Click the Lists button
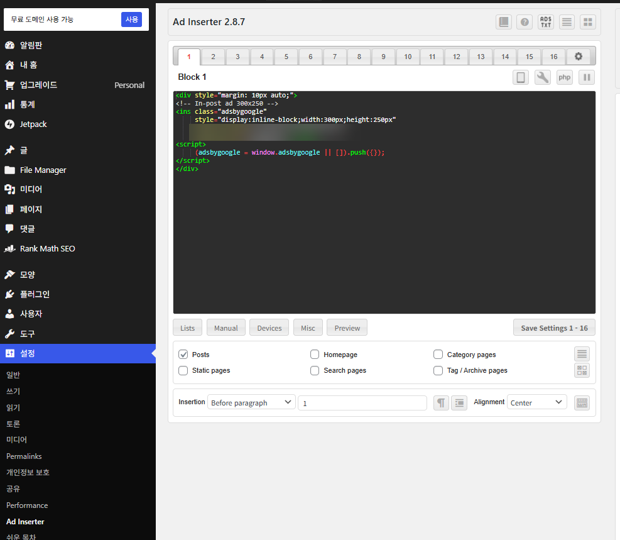620x540 pixels. [x=187, y=328]
